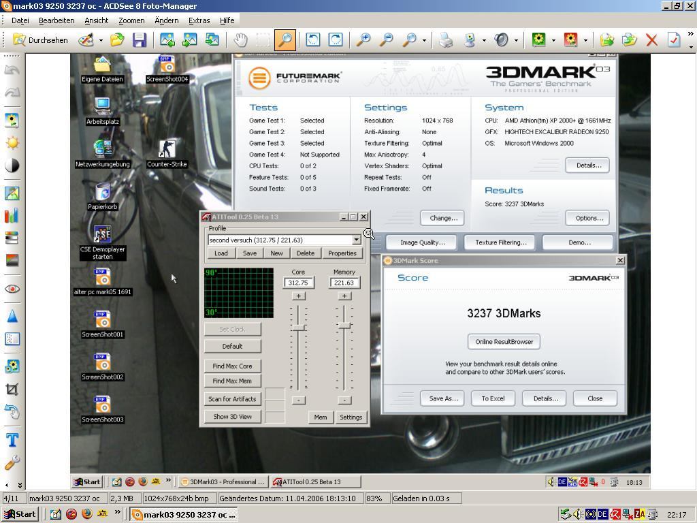
Task: Expand the speaker icon dropdown arrow
Action: [x=516, y=40]
